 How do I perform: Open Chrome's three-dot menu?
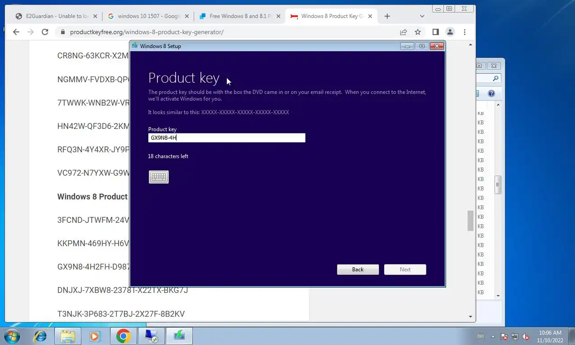464,32
